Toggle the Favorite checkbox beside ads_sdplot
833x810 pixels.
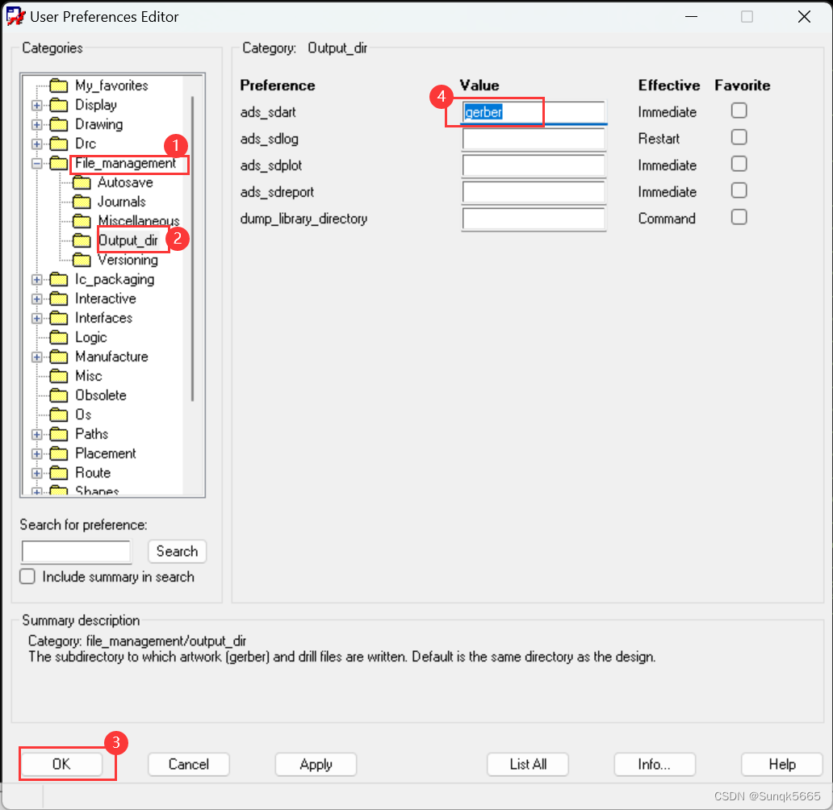(x=739, y=164)
